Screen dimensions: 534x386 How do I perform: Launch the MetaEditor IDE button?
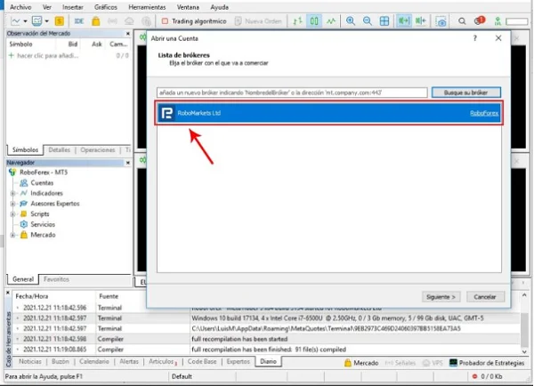78,21
